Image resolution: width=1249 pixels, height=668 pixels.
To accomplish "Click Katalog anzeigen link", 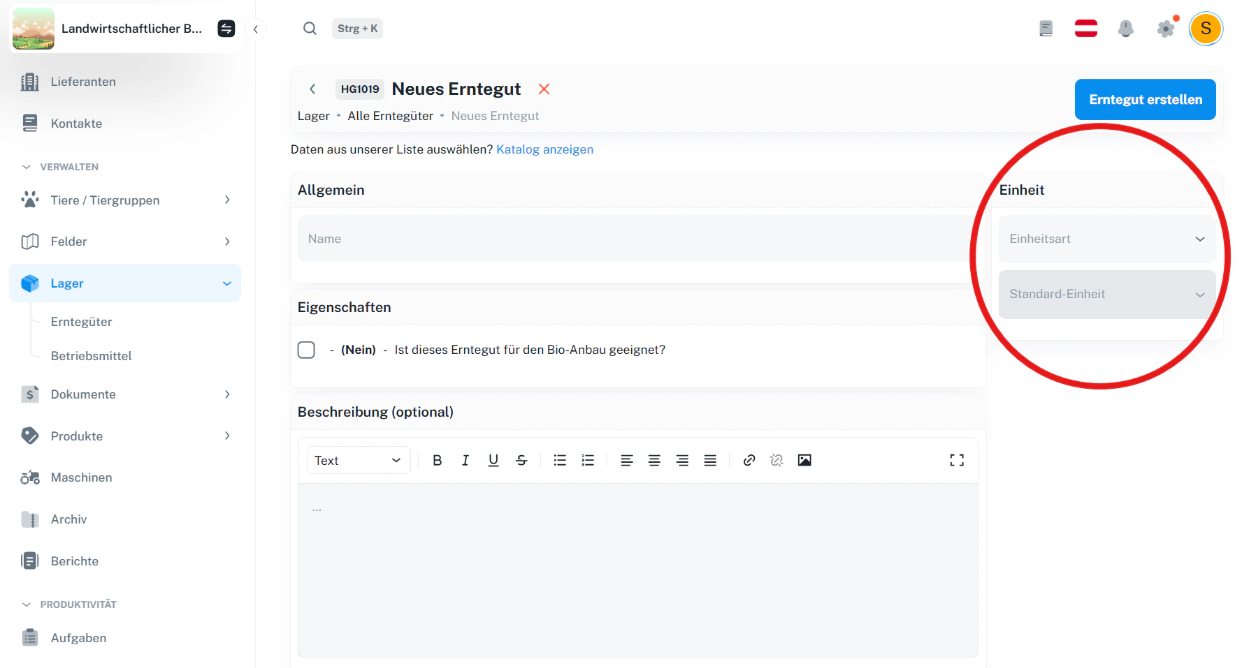I will [544, 149].
